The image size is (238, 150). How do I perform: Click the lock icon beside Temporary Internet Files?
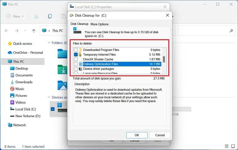pyautogui.click(x=80, y=55)
